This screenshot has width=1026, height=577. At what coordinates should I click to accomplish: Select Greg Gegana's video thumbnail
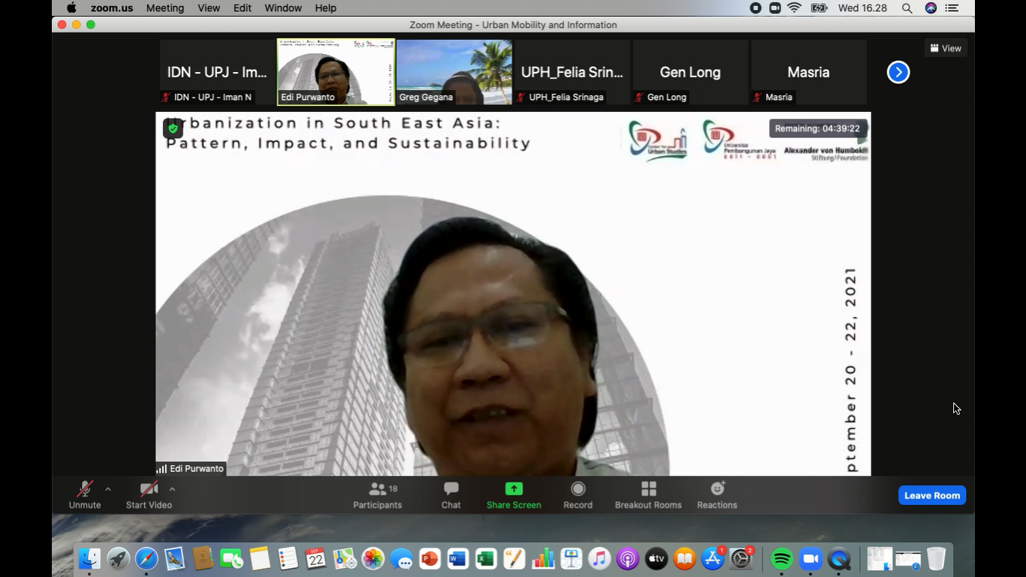(x=454, y=72)
